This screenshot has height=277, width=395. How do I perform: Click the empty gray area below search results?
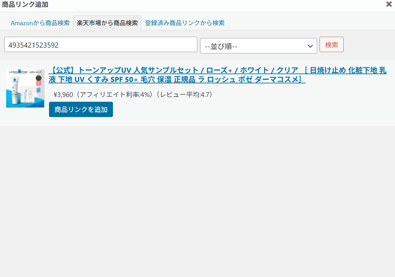[x=197, y=201]
